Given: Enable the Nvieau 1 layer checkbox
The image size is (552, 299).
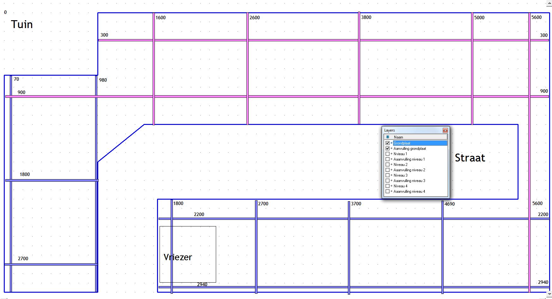Looking at the screenshot, I should [387, 154].
